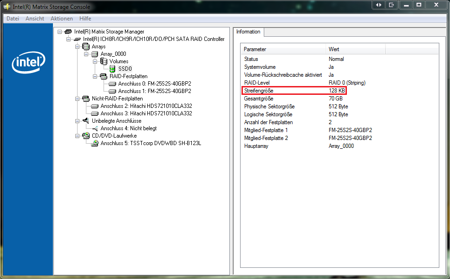
Task: Collapse the Volumes node
Action: (x=95, y=61)
